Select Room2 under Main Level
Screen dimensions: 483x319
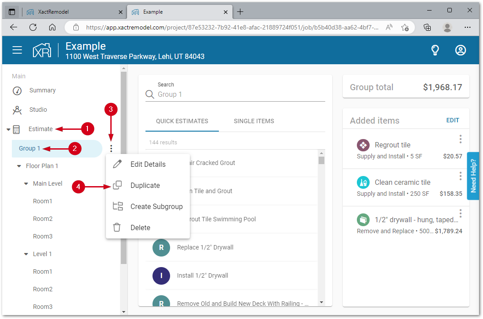click(x=43, y=219)
